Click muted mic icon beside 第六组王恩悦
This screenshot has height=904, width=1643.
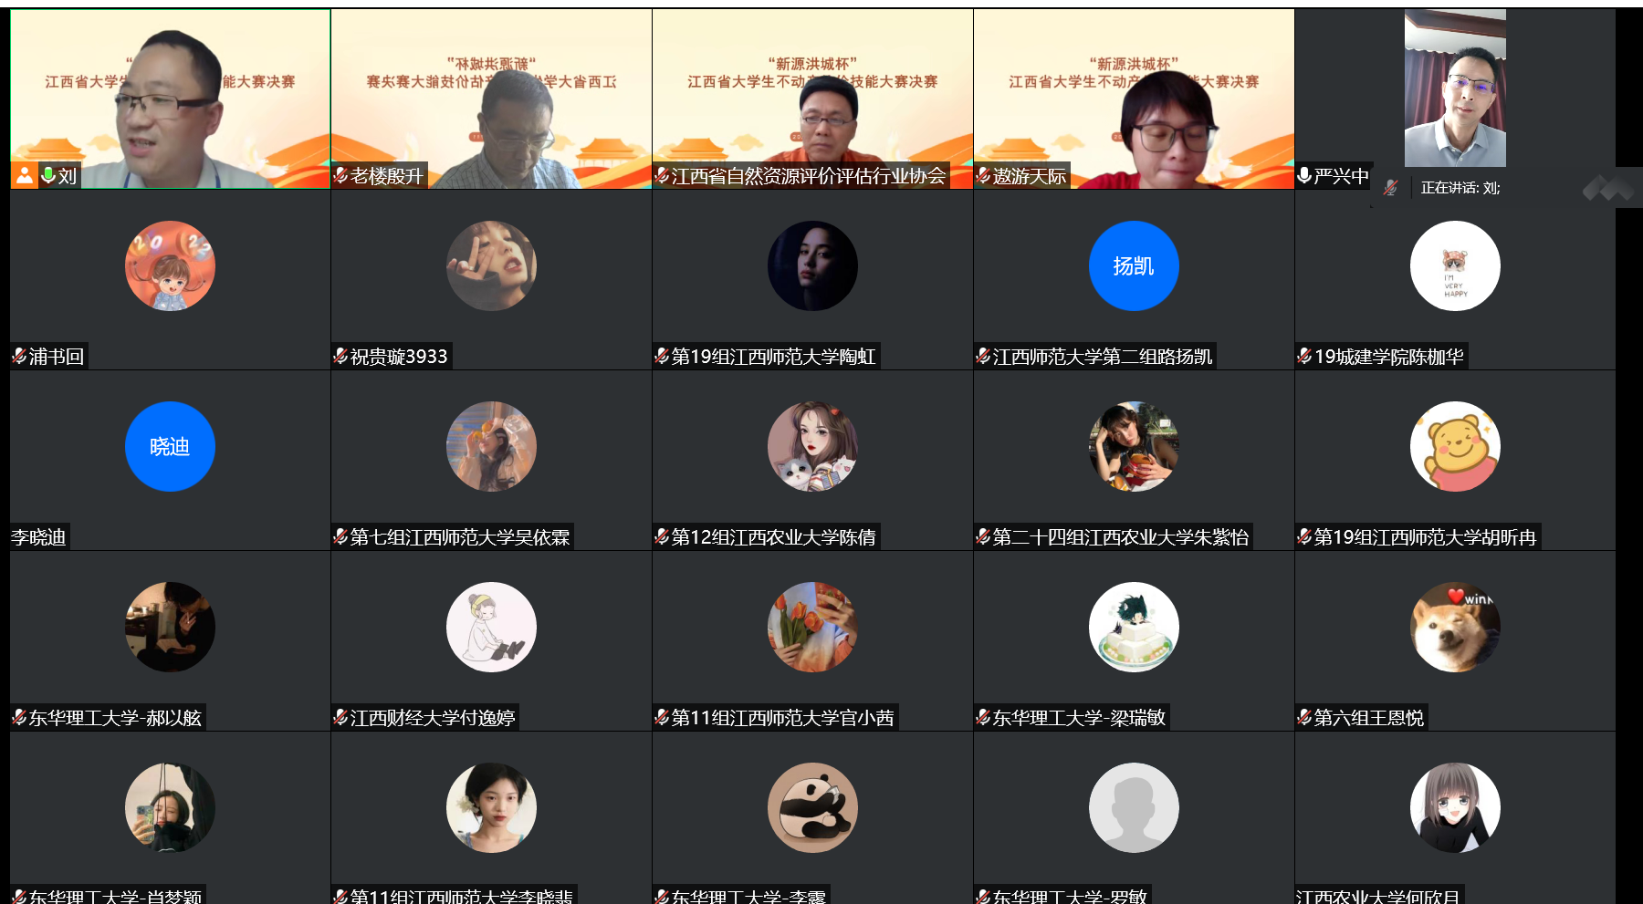(x=1304, y=718)
